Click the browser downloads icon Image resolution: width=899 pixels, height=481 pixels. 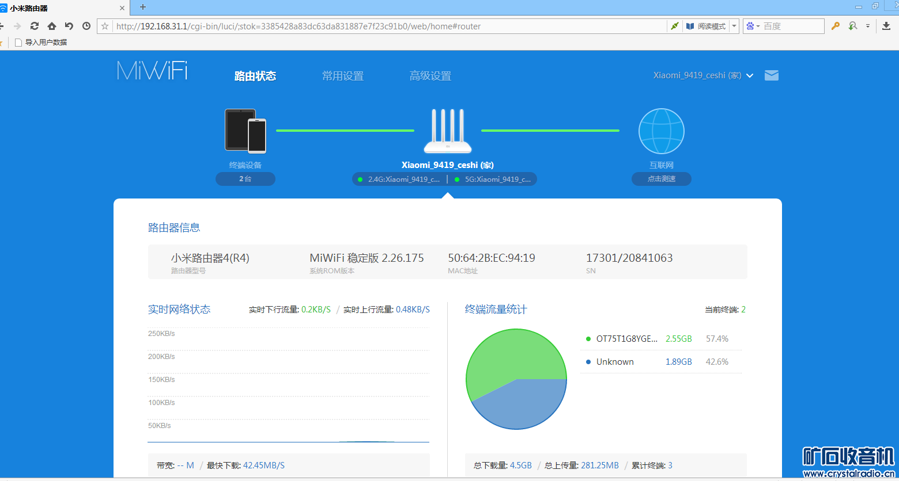tap(886, 26)
